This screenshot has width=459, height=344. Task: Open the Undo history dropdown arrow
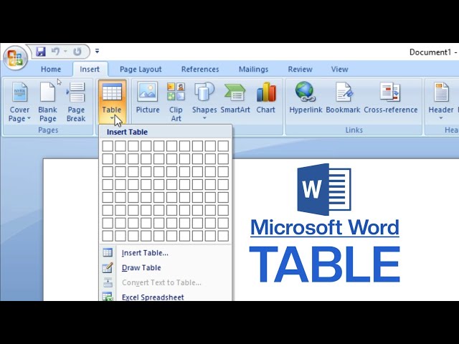65,52
